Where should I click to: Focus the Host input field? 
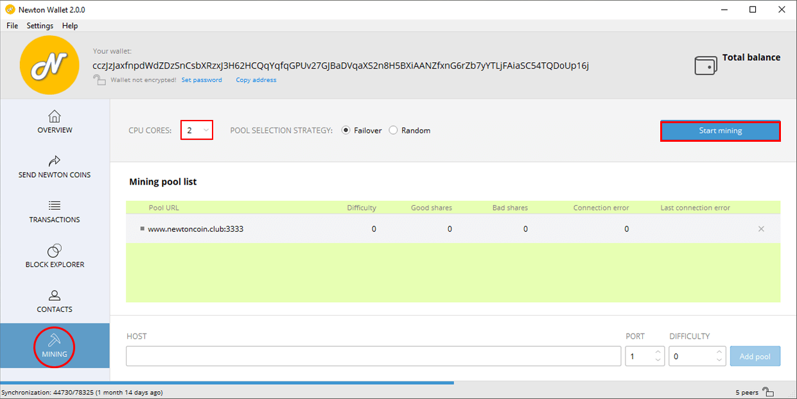pos(373,356)
